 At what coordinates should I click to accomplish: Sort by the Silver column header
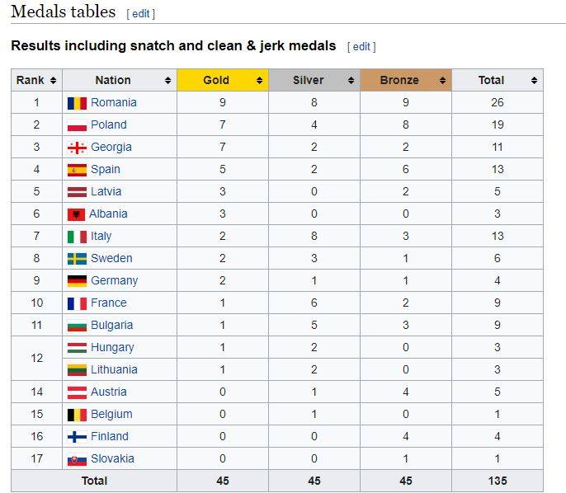309,81
